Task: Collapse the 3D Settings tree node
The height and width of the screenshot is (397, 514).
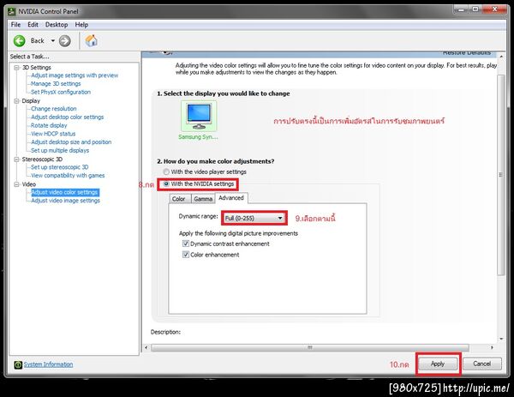Action: (16, 68)
